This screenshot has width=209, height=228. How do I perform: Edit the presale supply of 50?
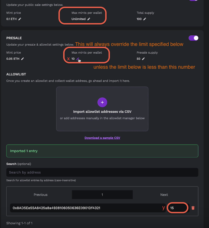(143, 59)
